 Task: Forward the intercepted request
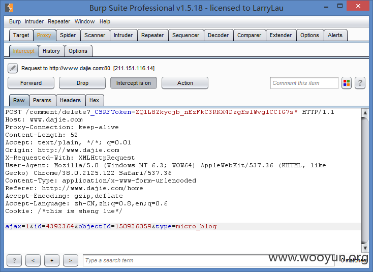(31, 83)
